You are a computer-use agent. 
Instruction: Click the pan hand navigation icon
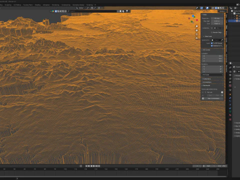click(196, 30)
